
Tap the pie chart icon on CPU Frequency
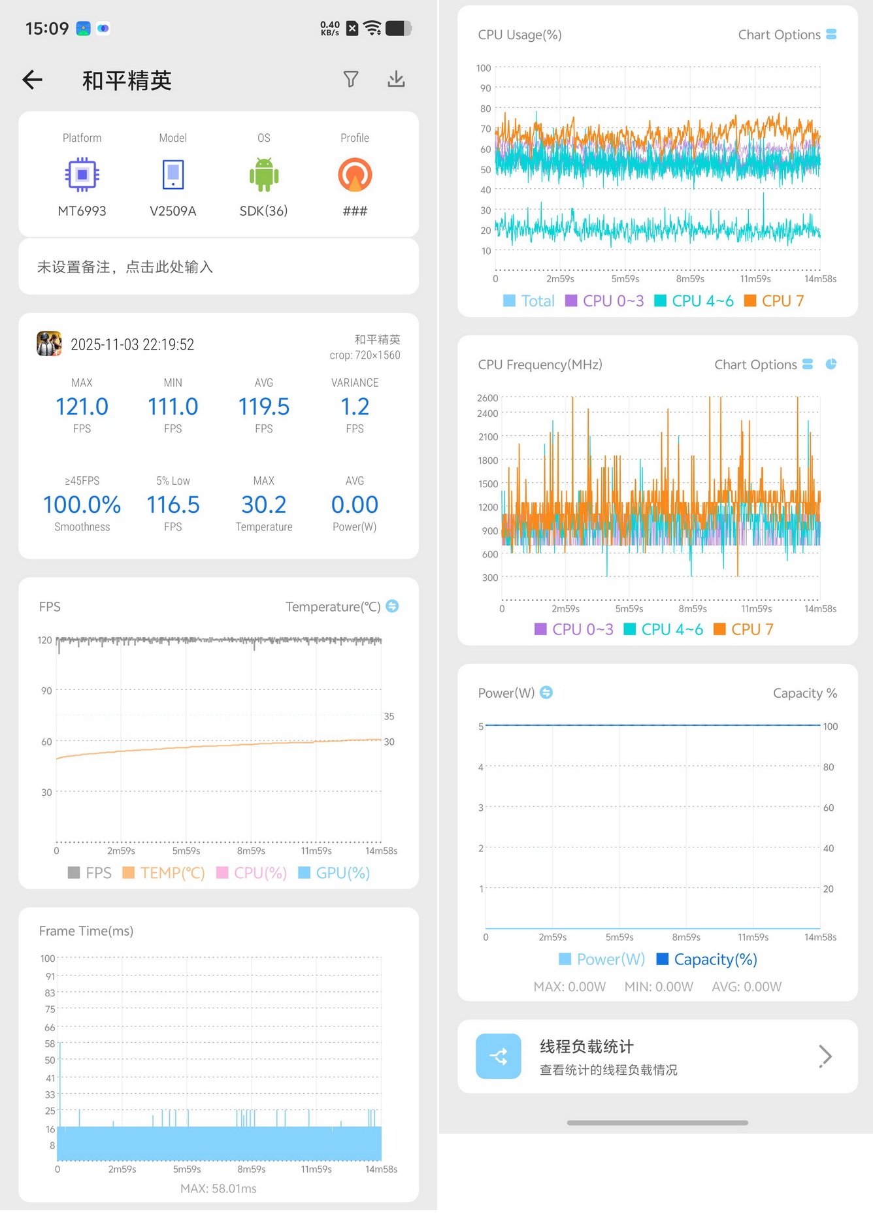[831, 364]
